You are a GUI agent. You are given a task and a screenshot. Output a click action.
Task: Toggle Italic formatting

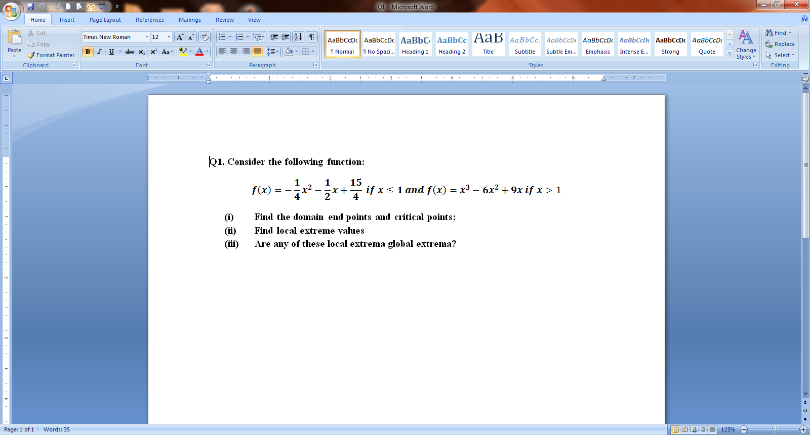[x=99, y=52]
